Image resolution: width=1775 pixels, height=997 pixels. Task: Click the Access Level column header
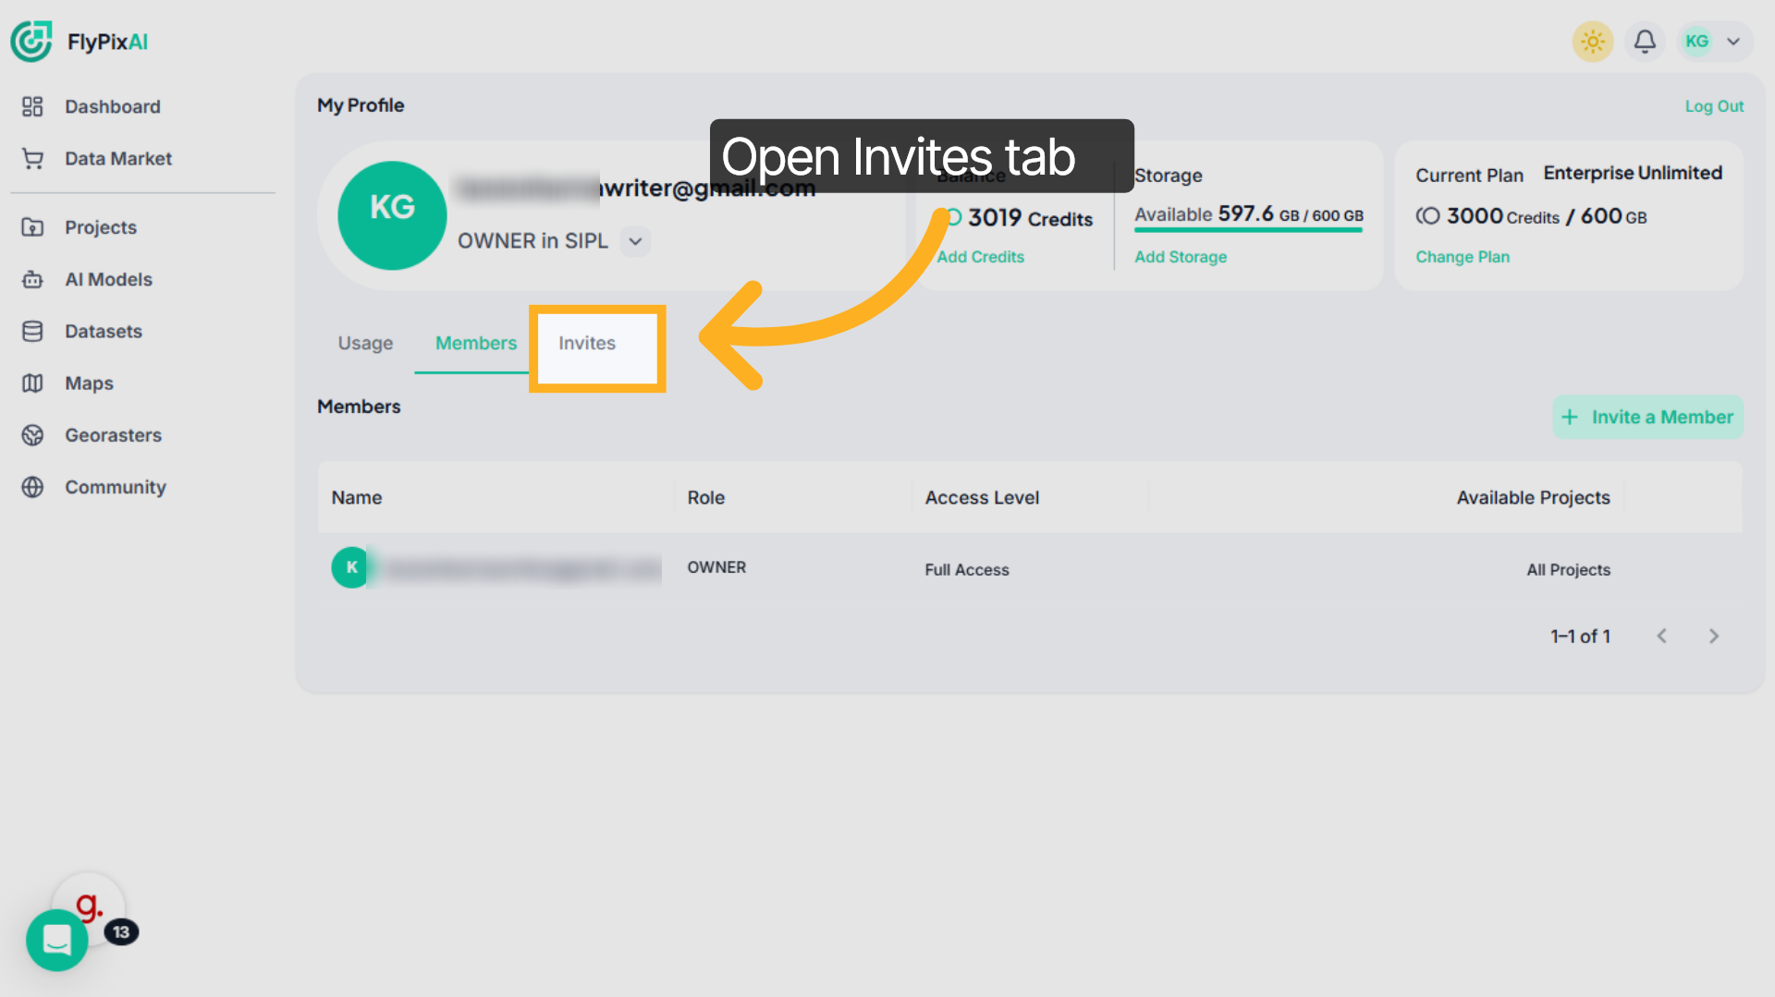point(982,498)
